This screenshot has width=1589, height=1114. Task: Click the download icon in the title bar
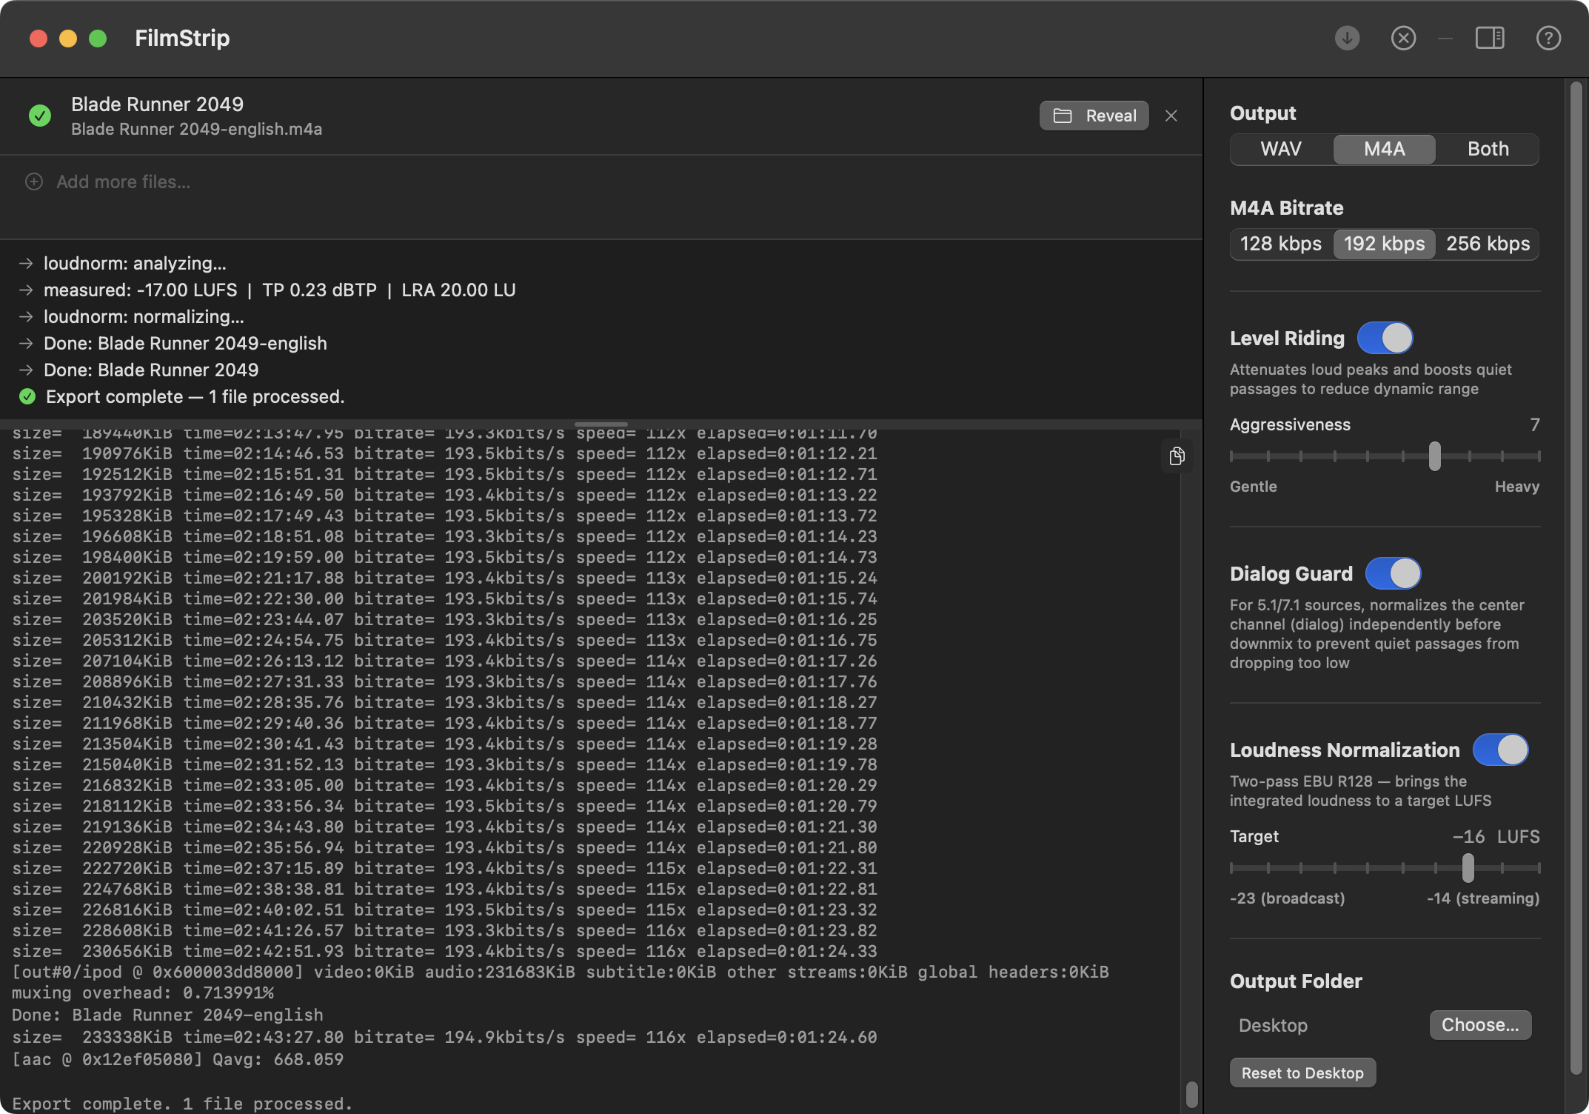coord(1346,38)
